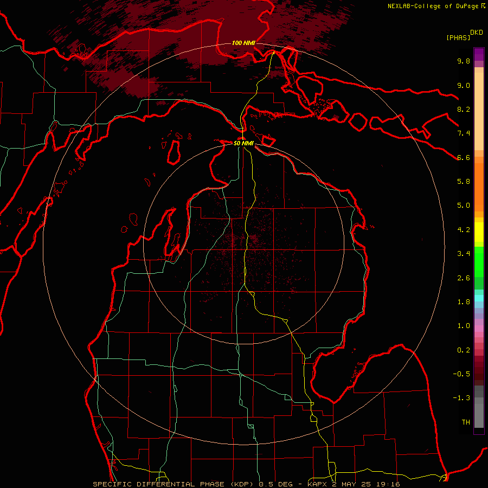Screen dimensions: 488x488
Task: Click the 3.4 scale value
Action: pos(464,253)
